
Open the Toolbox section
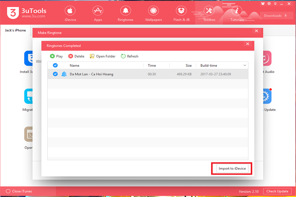(209, 14)
